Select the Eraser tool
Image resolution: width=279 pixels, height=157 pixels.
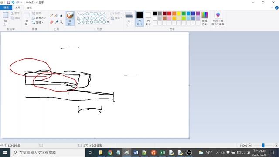coord(51,22)
